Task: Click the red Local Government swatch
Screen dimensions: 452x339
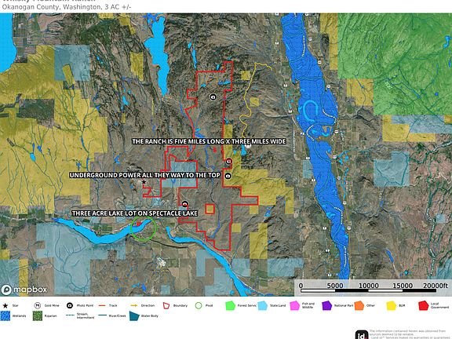Action: 424,305
